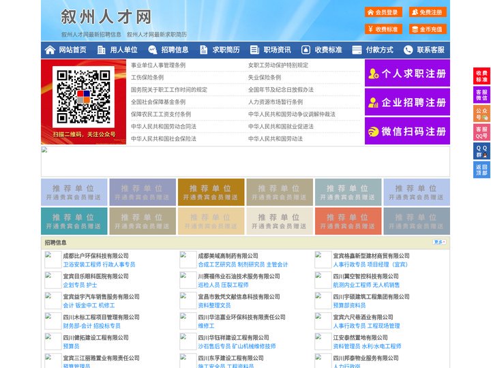Open 女职工劳动保护特别规定 link

coord(278,65)
